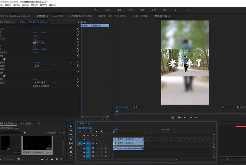Select the Razor tool
Viewport: 246px width, 165px height.
71,139
